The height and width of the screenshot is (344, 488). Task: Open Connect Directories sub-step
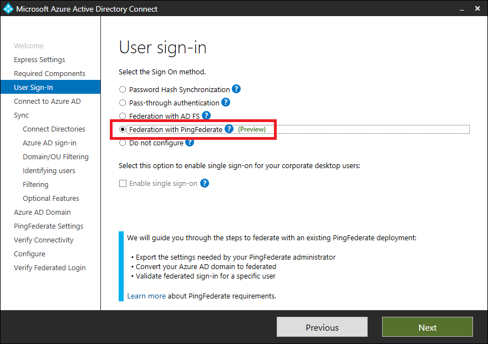pos(54,129)
